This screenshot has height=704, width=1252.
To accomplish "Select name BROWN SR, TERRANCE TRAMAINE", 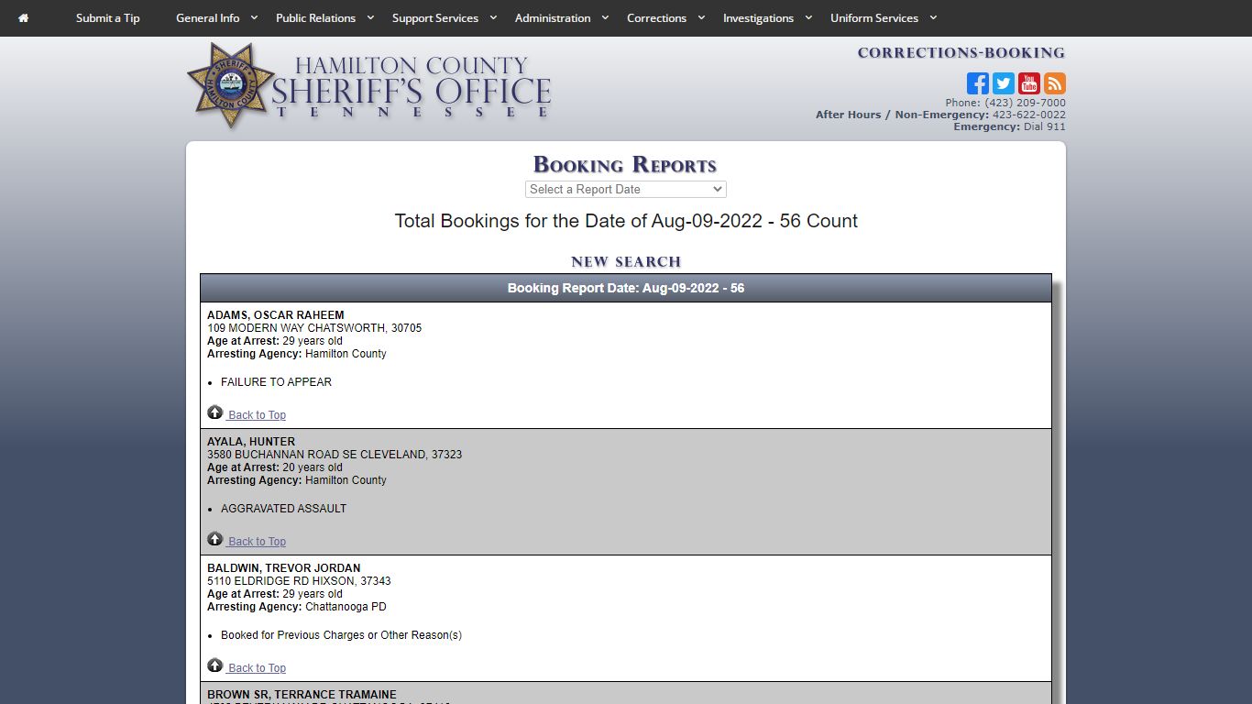I will tap(302, 695).
